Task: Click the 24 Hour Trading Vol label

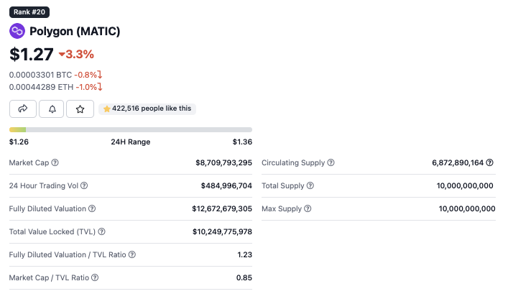Action: [43, 185]
